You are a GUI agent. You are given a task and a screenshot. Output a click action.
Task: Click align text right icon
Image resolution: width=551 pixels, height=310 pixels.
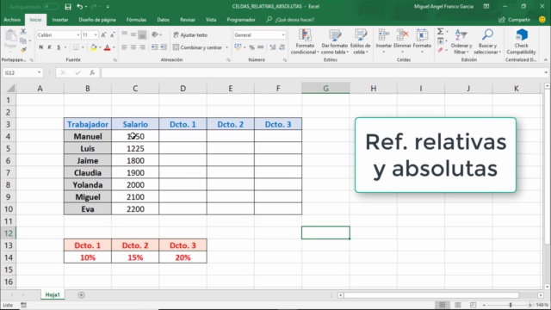(x=142, y=47)
